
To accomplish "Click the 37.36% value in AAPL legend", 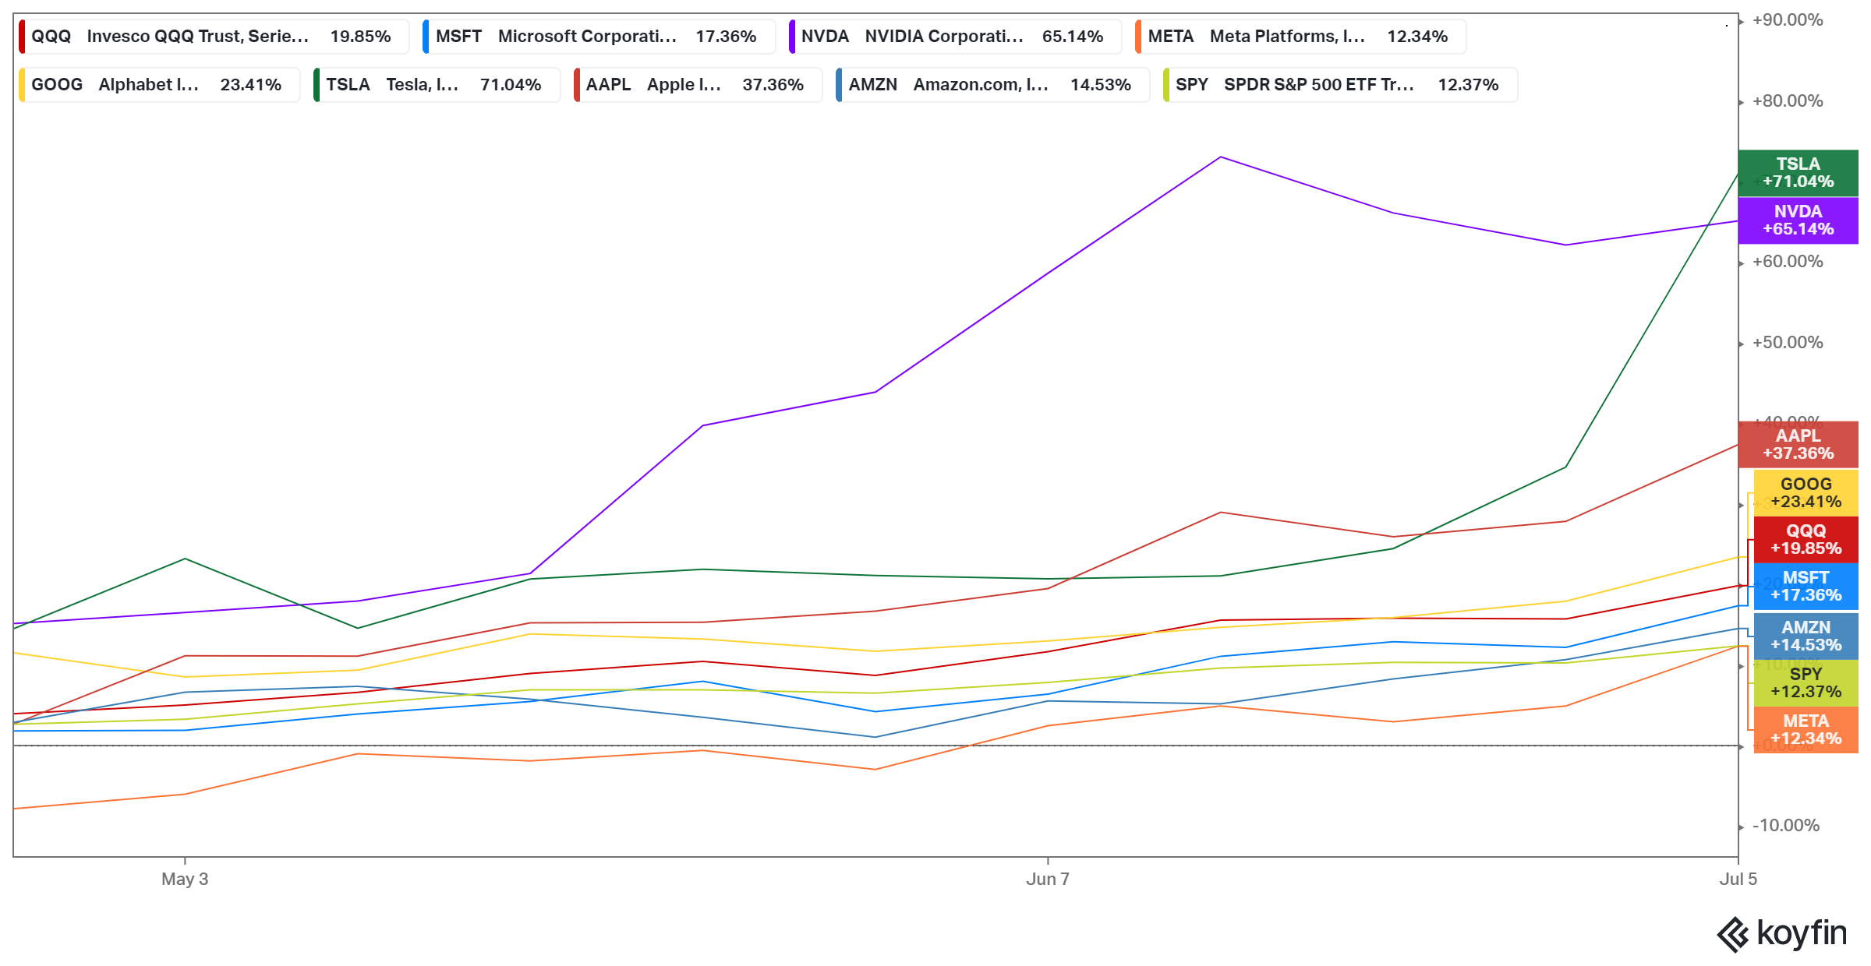I will coord(773,85).
